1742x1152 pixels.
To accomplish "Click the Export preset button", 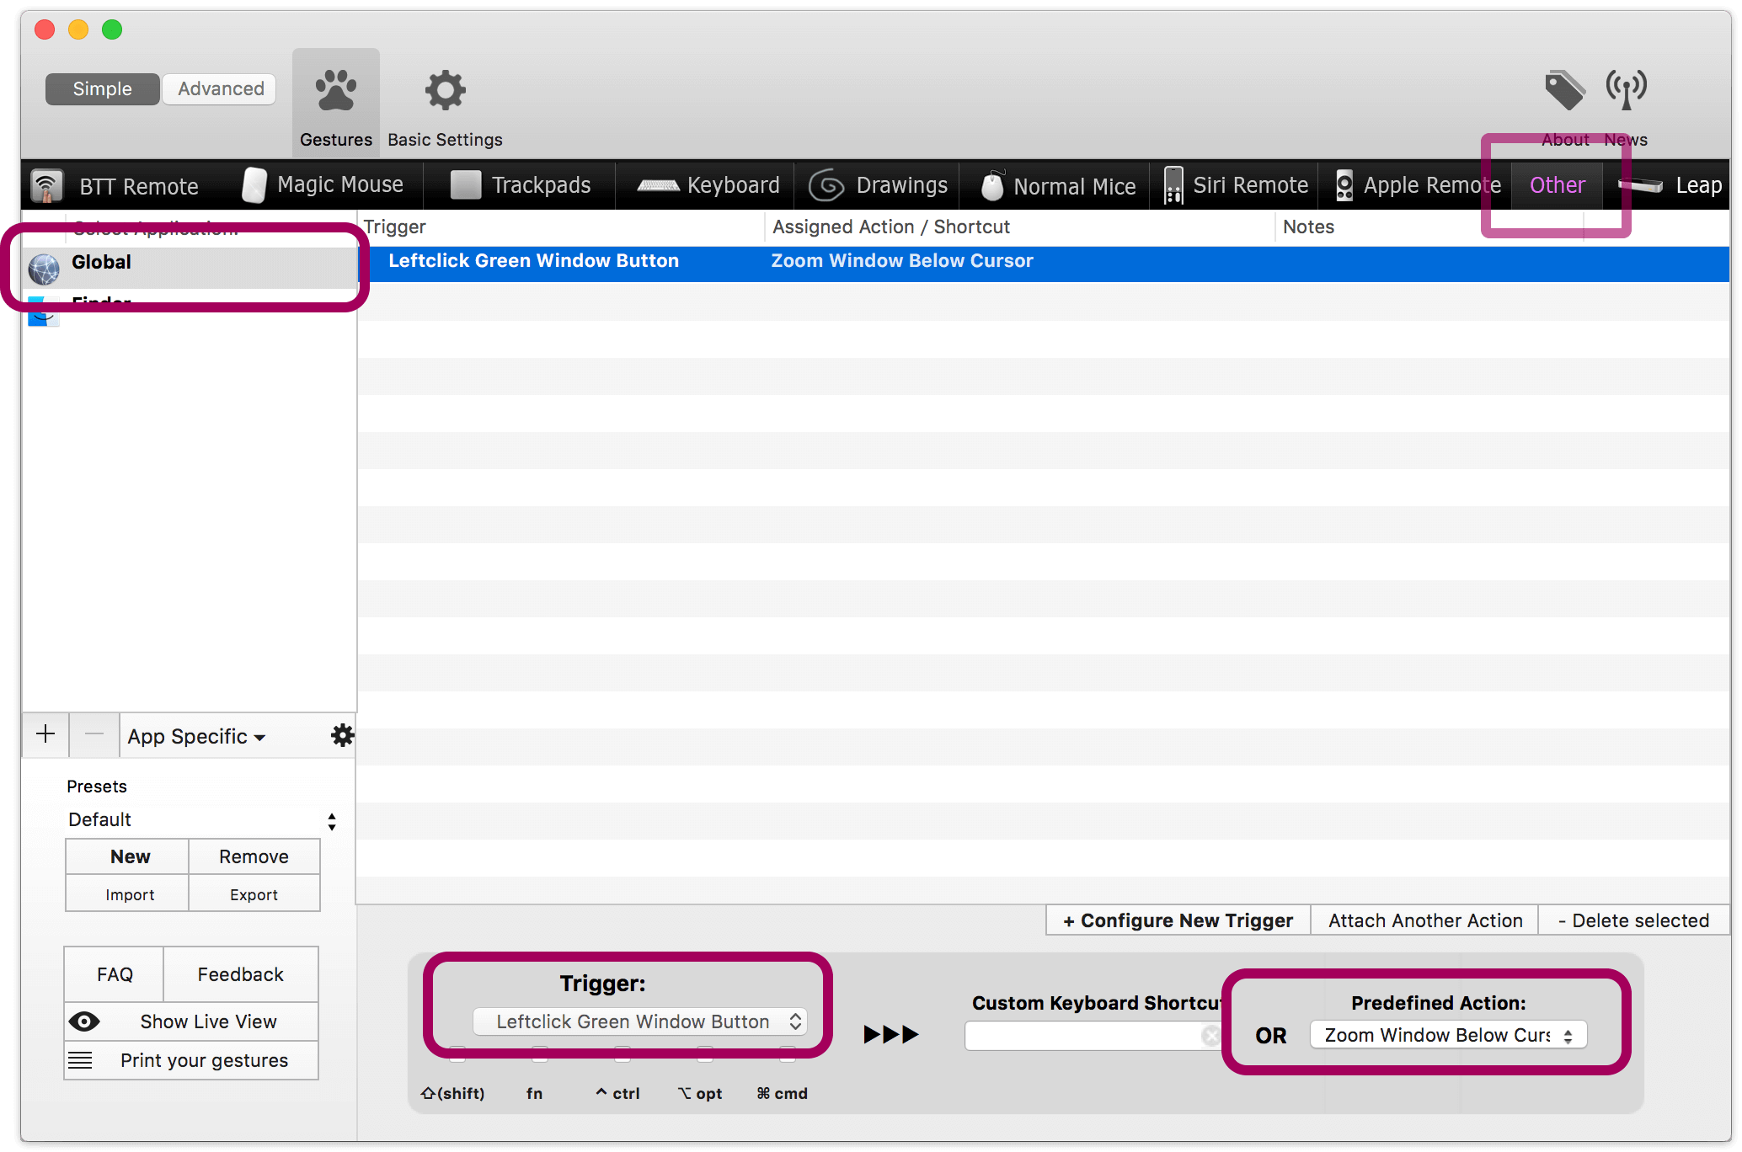I will coord(254,894).
